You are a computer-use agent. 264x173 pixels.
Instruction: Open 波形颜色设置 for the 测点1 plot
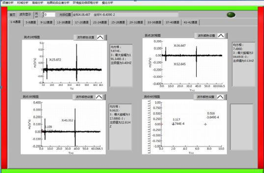[x=85, y=37]
